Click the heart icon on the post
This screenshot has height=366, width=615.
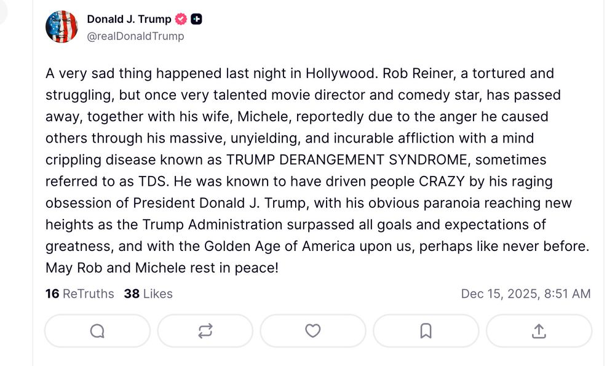pyautogui.click(x=312, y=330)
